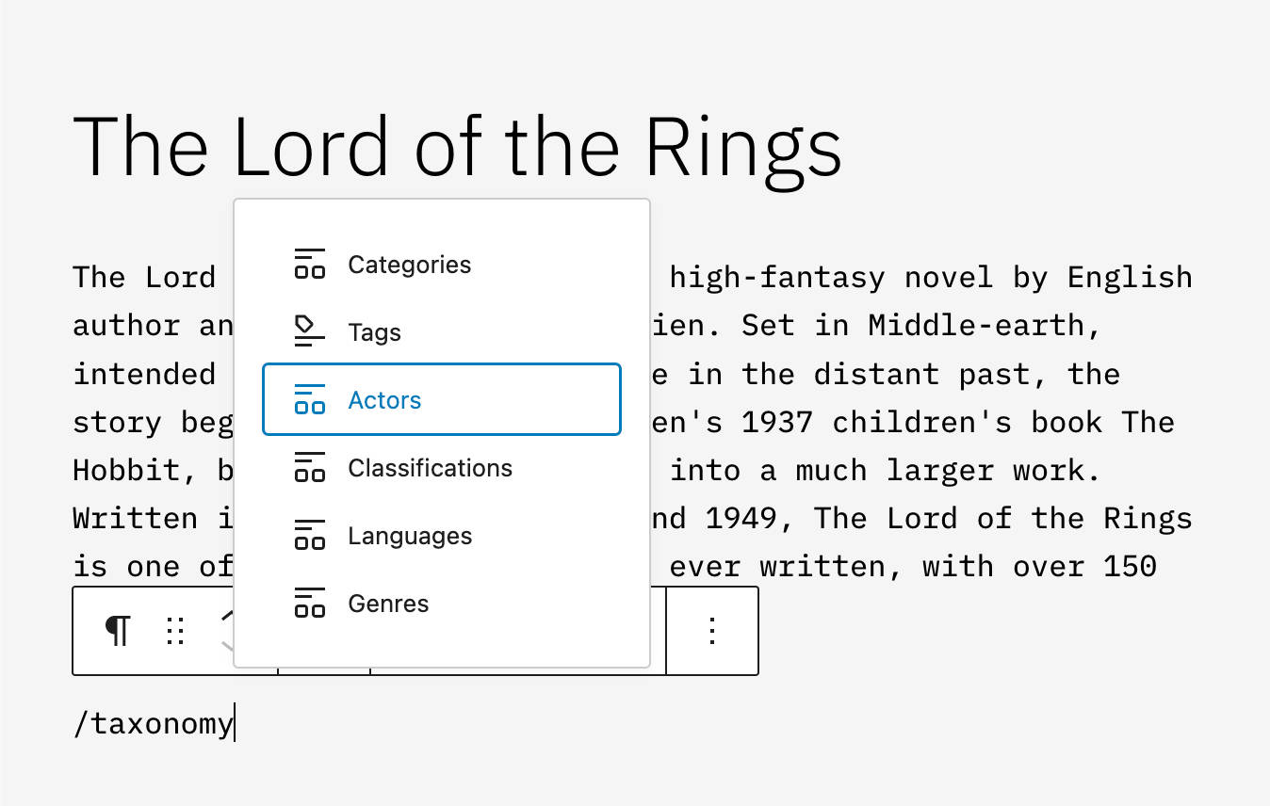Select the Paragraph block icon in the toolbar
Screen dimensions: 1270x806
(117, 631)
